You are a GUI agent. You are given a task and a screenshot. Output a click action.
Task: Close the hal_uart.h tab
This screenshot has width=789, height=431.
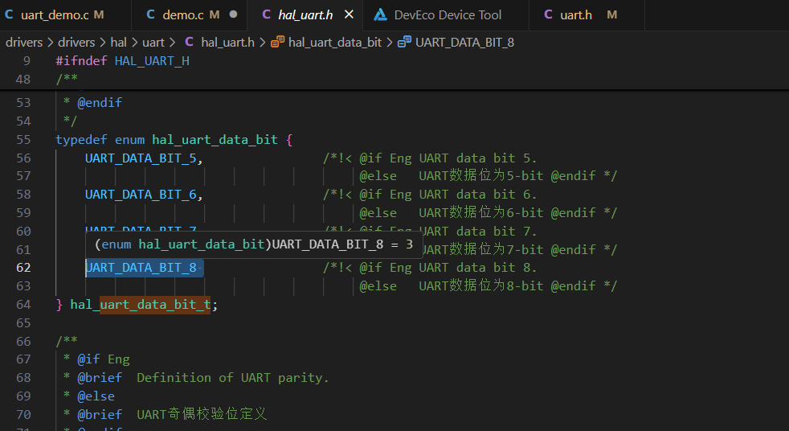click(x=349, y=14)
